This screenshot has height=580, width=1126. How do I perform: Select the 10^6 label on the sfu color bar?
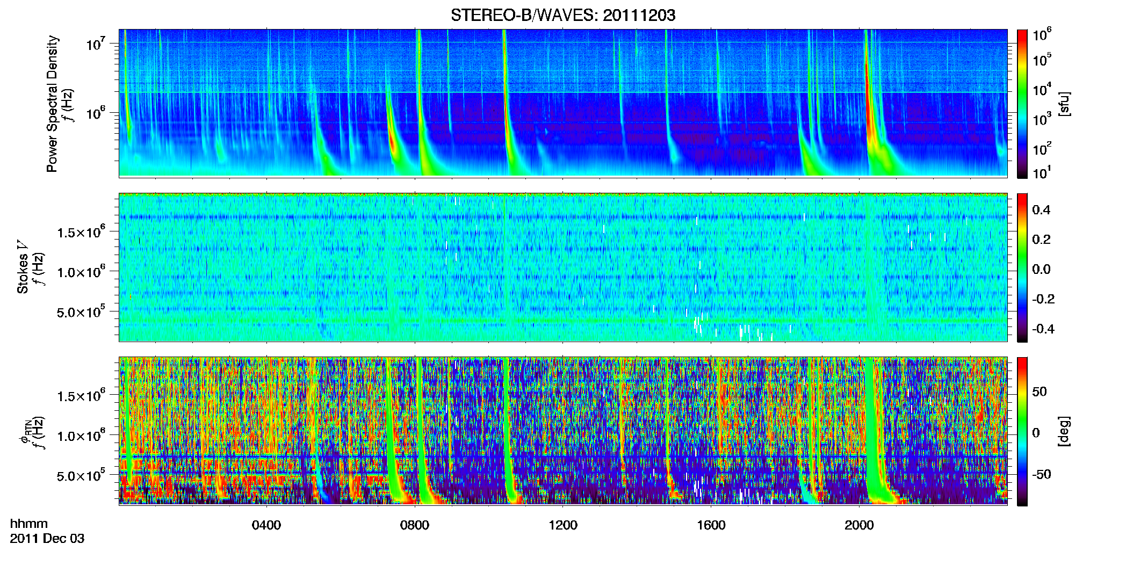click(1042, 34)
